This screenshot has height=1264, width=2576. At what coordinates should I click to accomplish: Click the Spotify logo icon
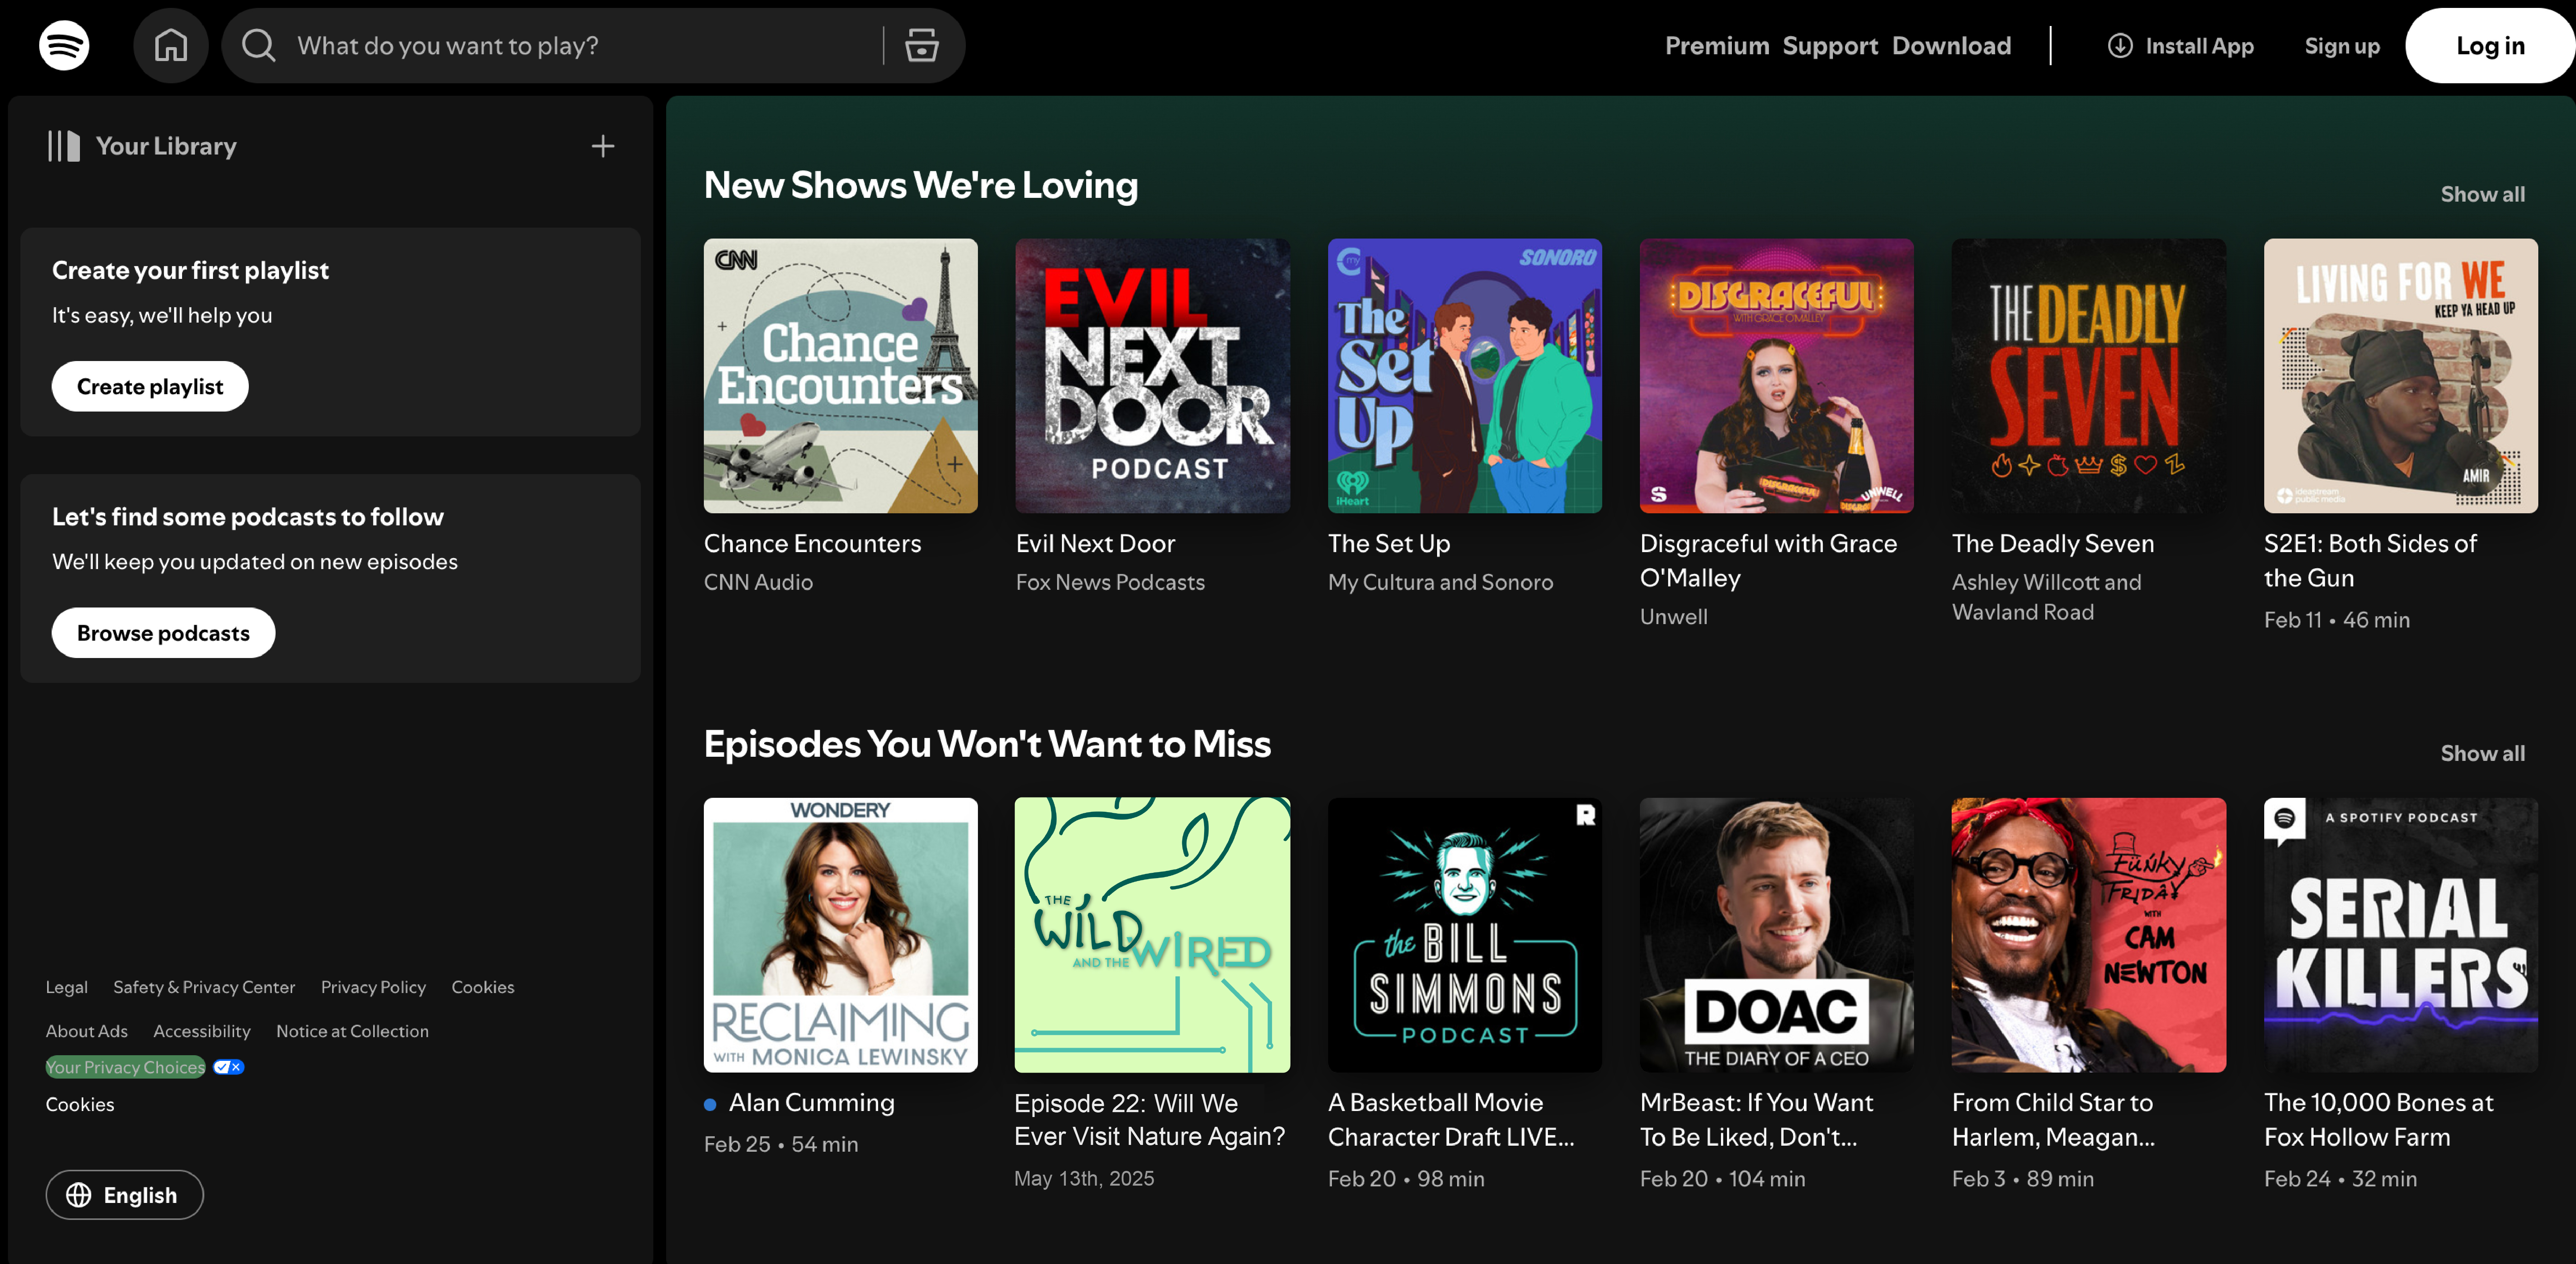click(63, 44)
